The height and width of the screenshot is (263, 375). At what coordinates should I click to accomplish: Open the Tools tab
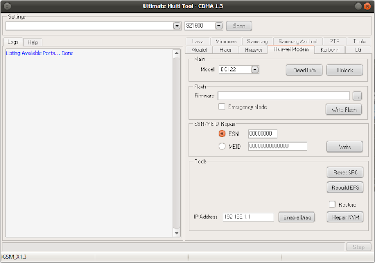[359, 41]
